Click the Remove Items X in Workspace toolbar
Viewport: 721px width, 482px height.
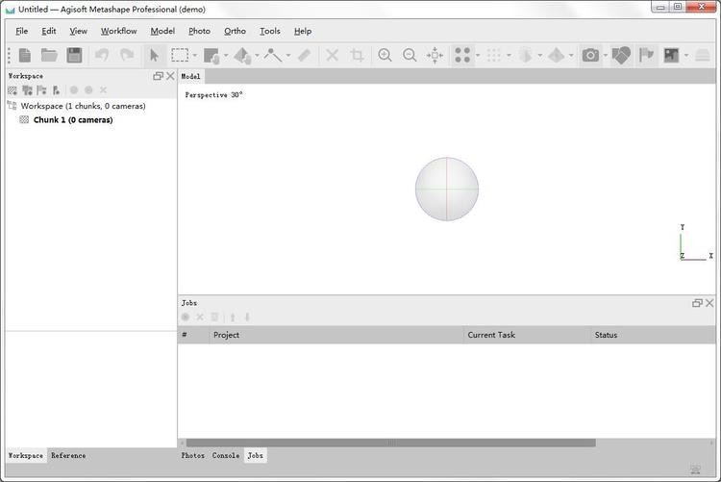click(104, 90)
